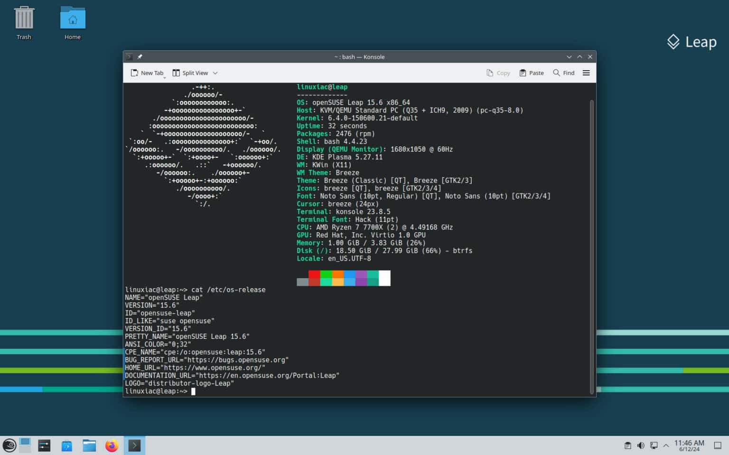Click the Konsole scrollbar on the right

591,237
